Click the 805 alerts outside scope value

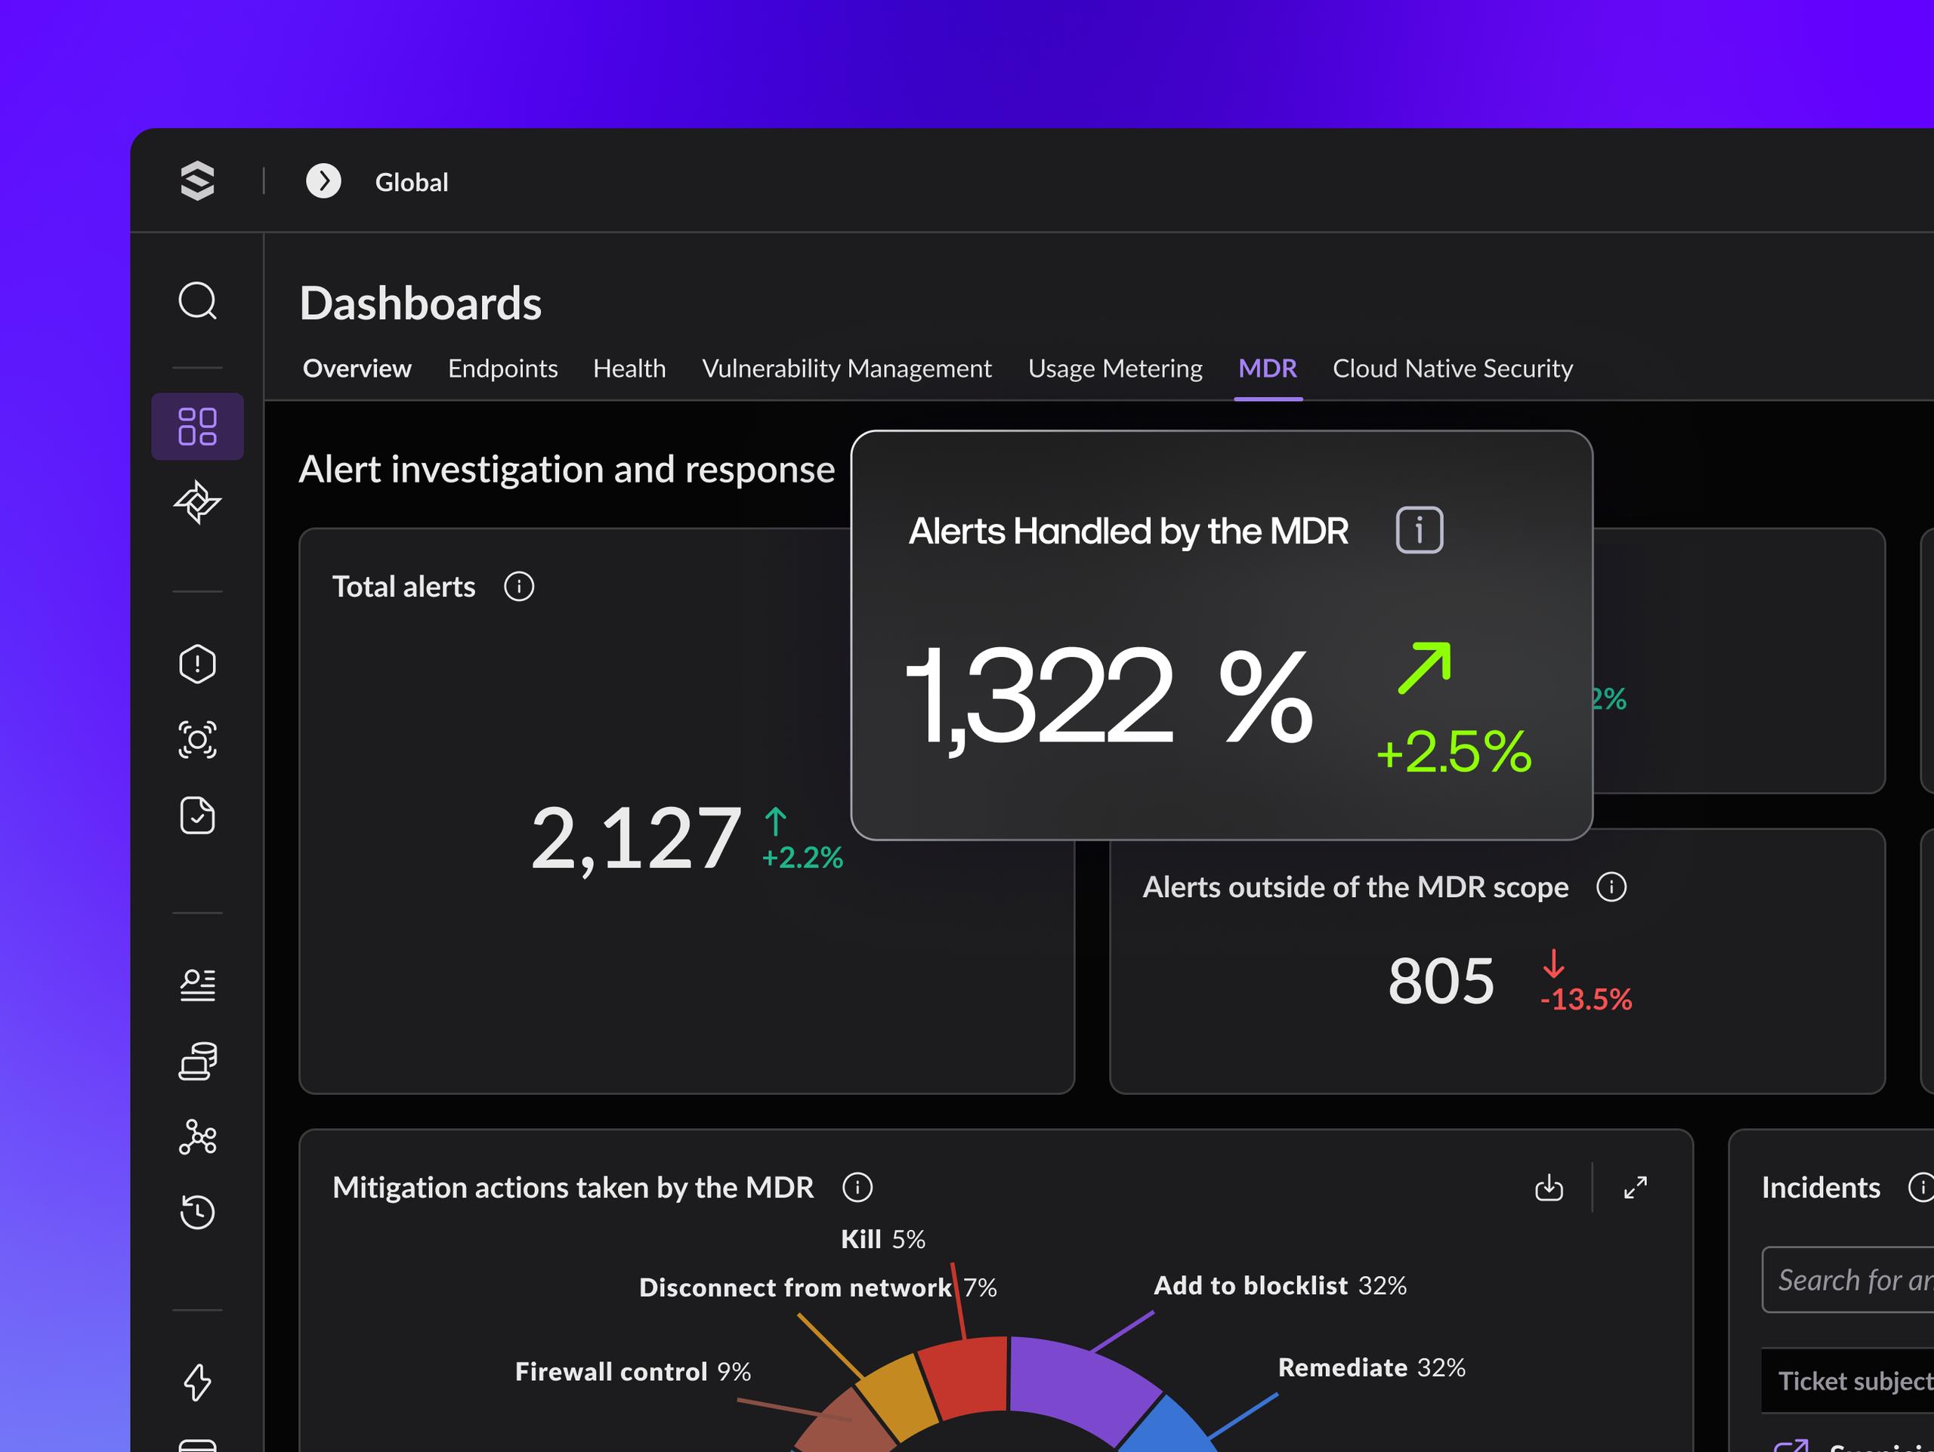tap(1441, 980)
